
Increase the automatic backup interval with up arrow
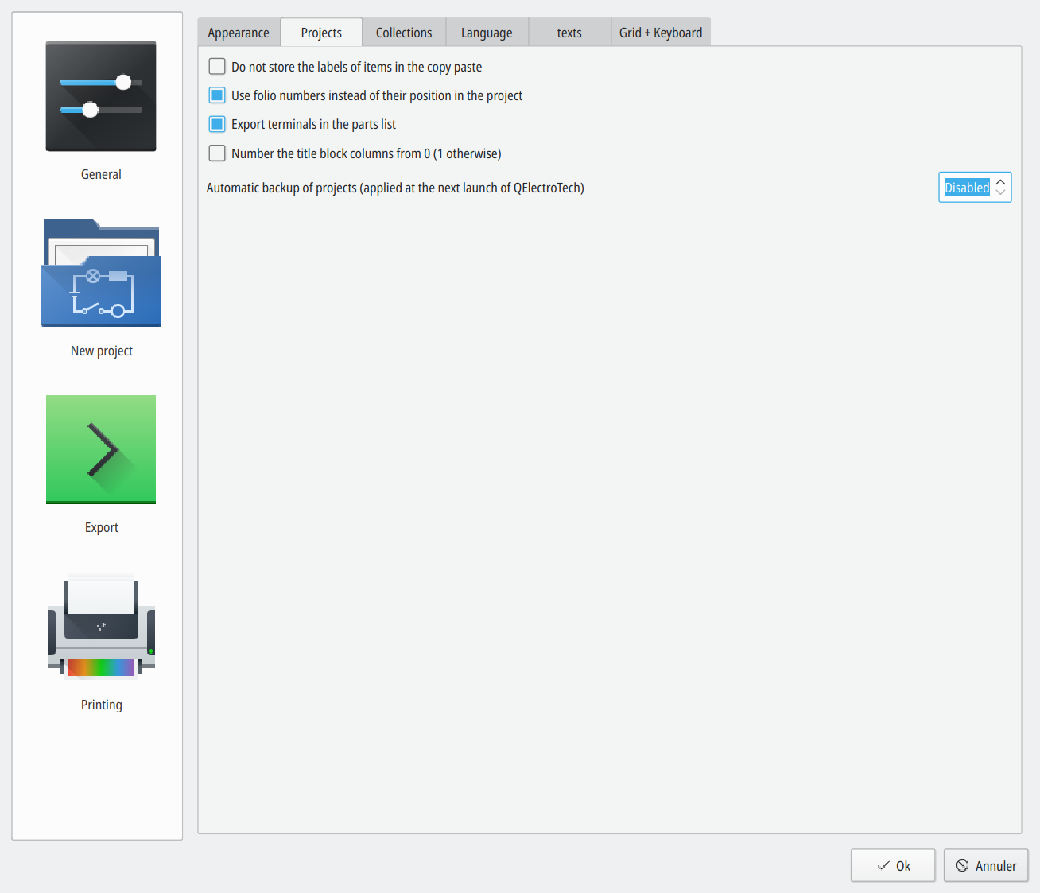pos(1001,182)
